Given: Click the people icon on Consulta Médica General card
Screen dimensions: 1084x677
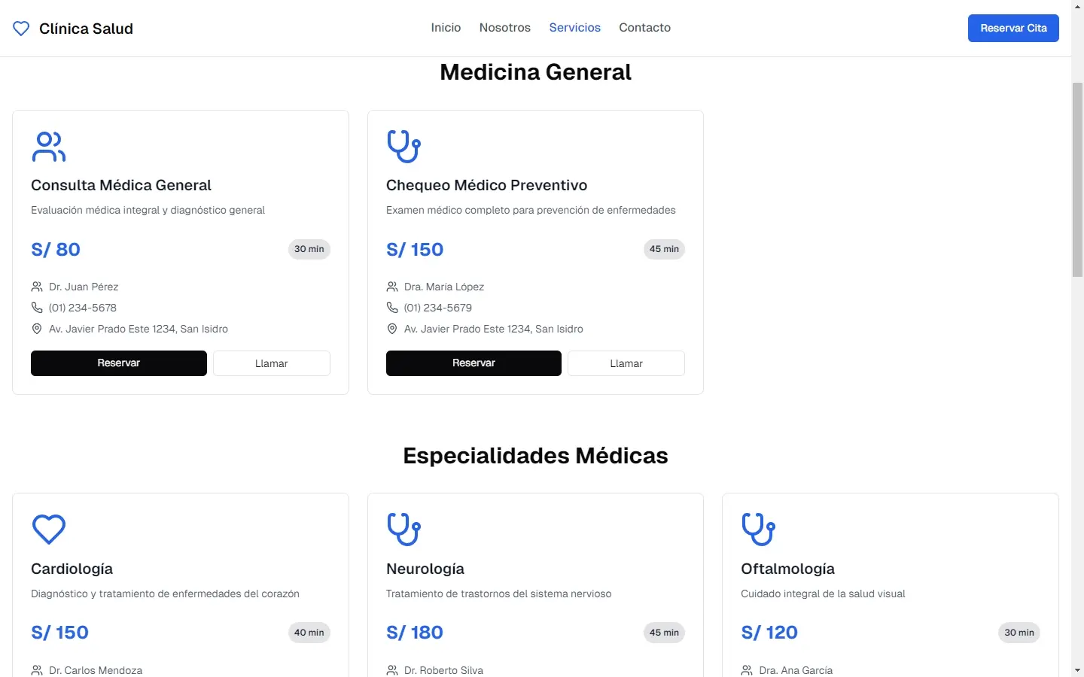Looking at the screenshot, I should [x=48, y=147].
